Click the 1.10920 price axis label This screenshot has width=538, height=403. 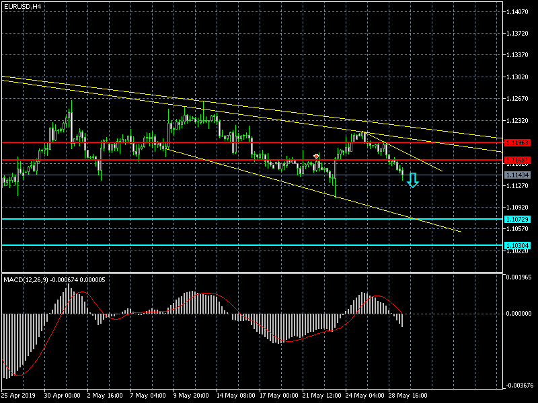517,208
